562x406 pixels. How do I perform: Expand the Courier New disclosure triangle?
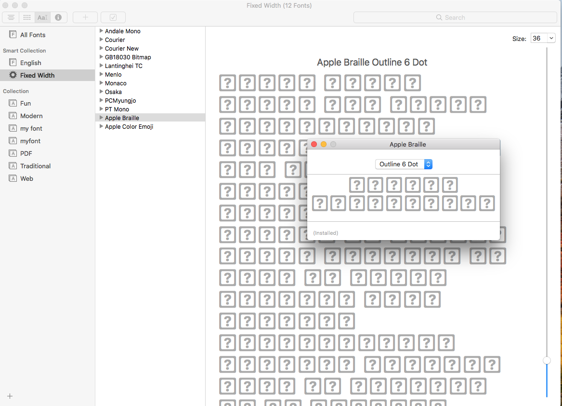point(101,48)
